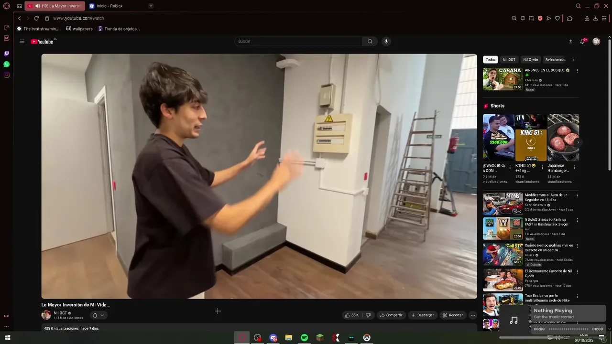Click the search field labeled Buscar
Screen dimensions: 612x344
(x=299, y=42)
